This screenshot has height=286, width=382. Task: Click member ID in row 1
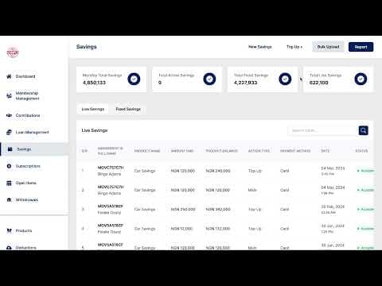point(111,168)
